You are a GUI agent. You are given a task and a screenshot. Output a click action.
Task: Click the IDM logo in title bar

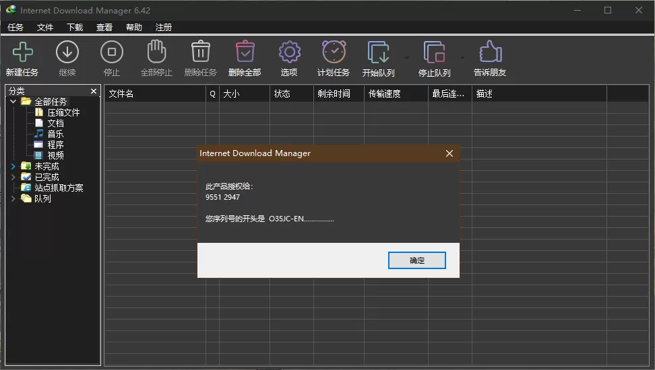pyautogui.click(x=11, y=10)
